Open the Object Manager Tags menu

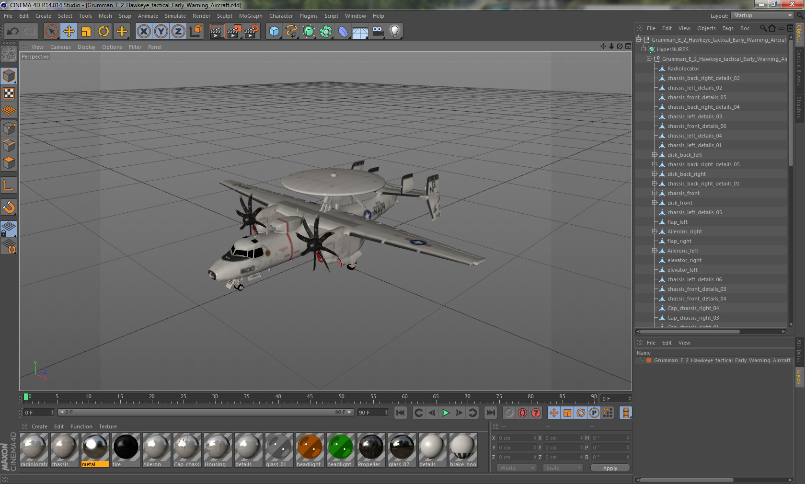tap(728, 28)
